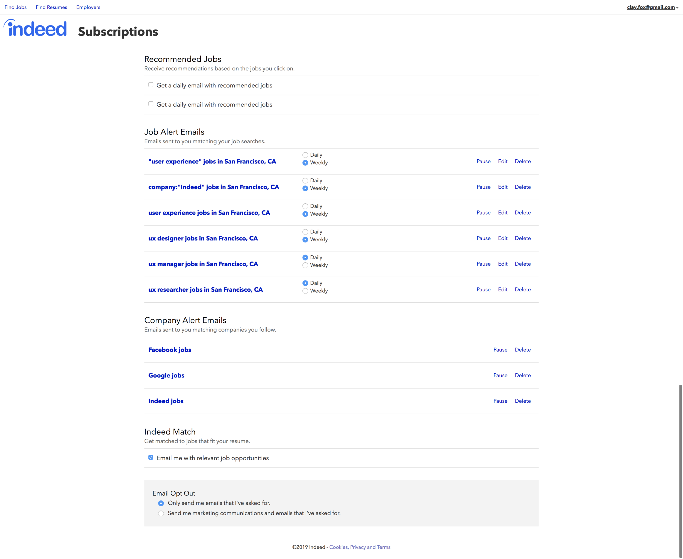Open unquoted user experience jobs in San Francisco link

coord(209,212)
